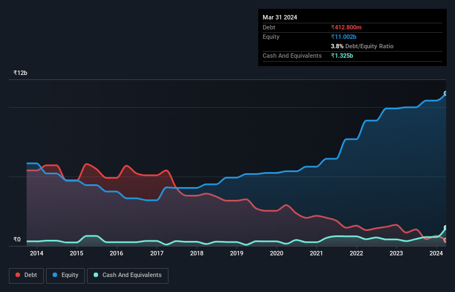Click the 2018 x-axis label
The width and height of the screenshot is (455, 292).
pyautogui.click(x=197, y=253)
